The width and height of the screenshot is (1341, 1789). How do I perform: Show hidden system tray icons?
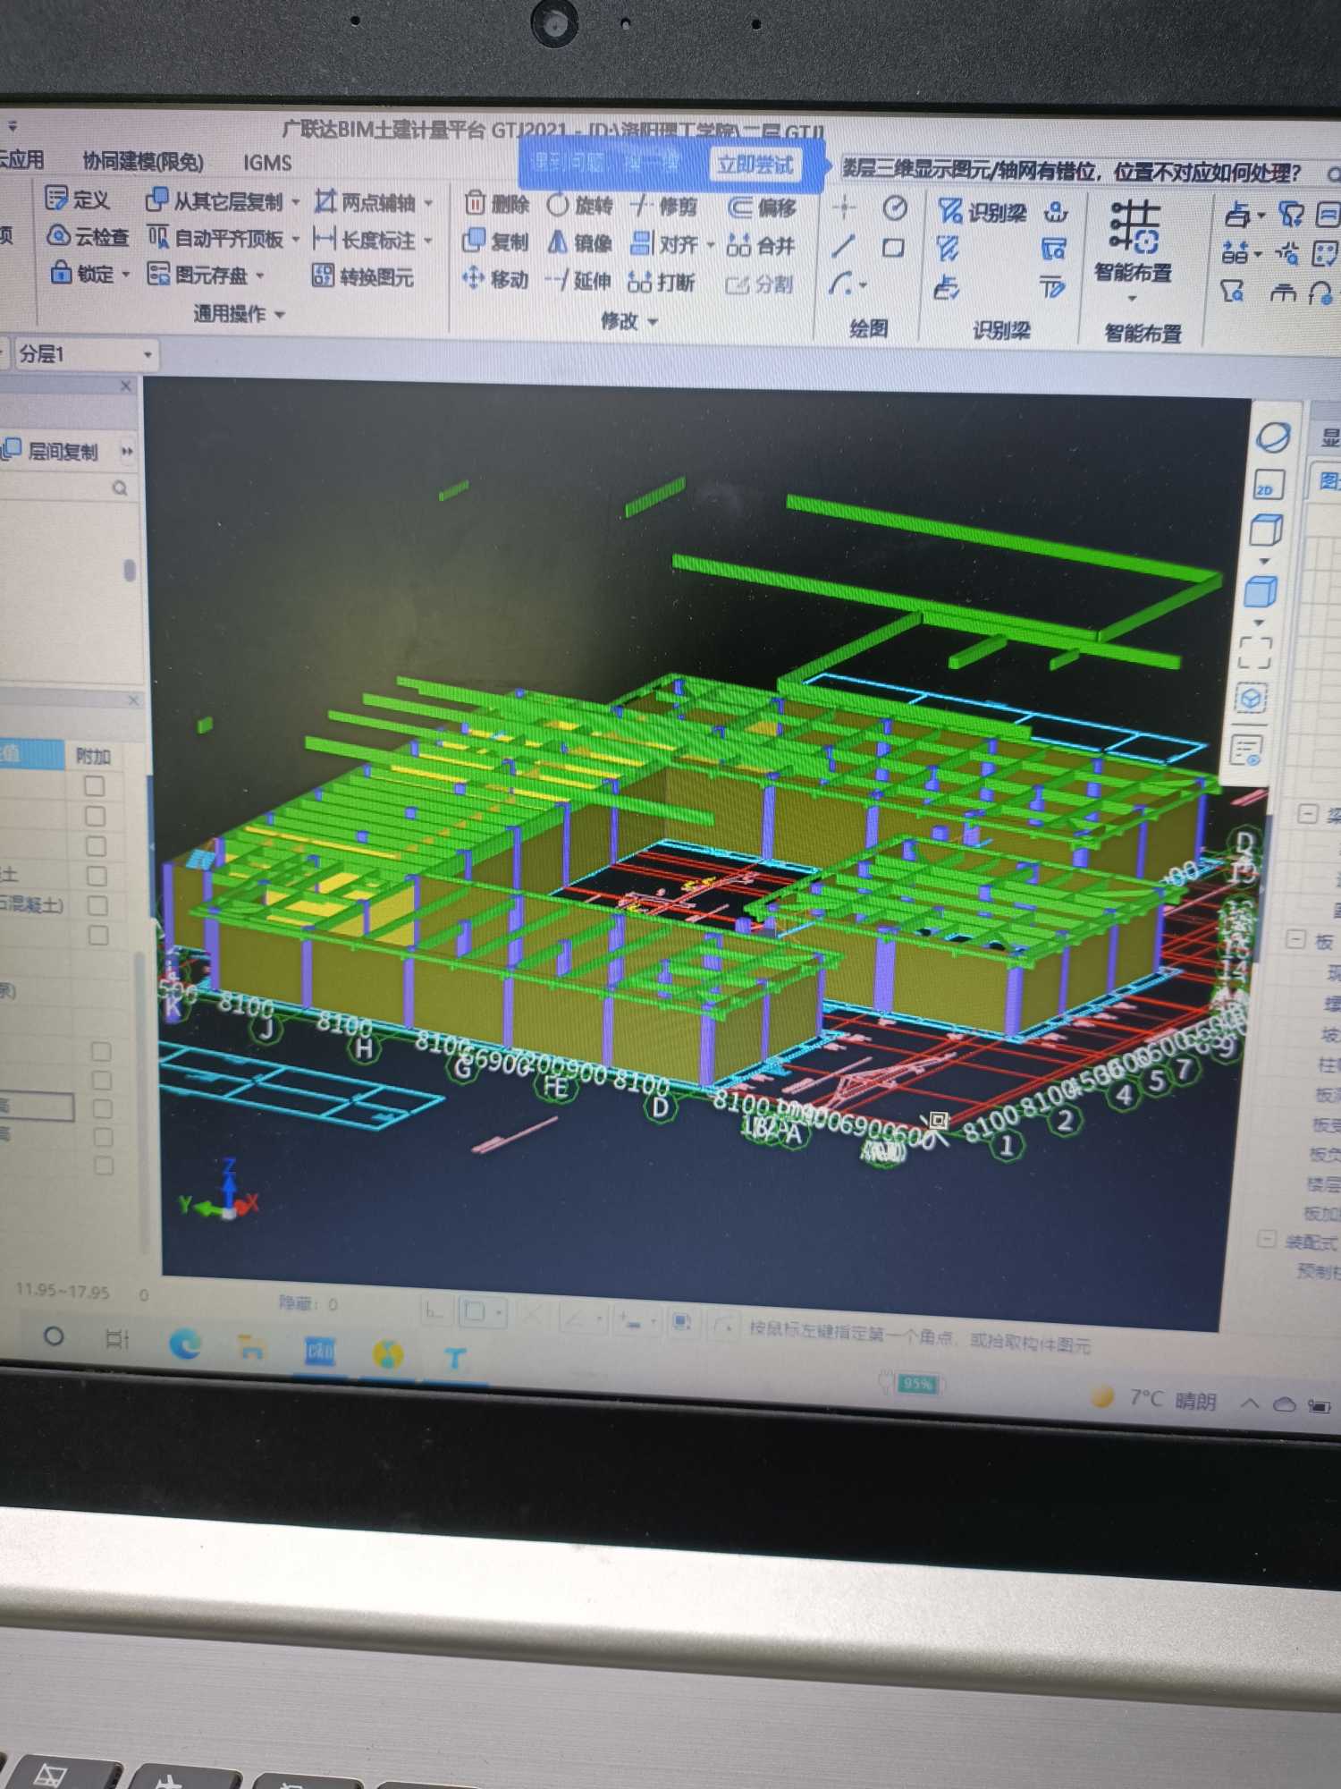(x=1250, y=1403)
